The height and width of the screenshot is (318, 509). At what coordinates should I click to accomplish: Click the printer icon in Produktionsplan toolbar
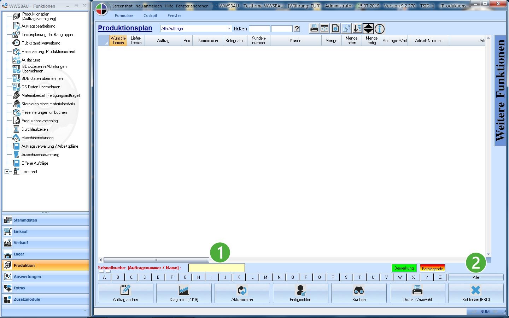[314, 29]
